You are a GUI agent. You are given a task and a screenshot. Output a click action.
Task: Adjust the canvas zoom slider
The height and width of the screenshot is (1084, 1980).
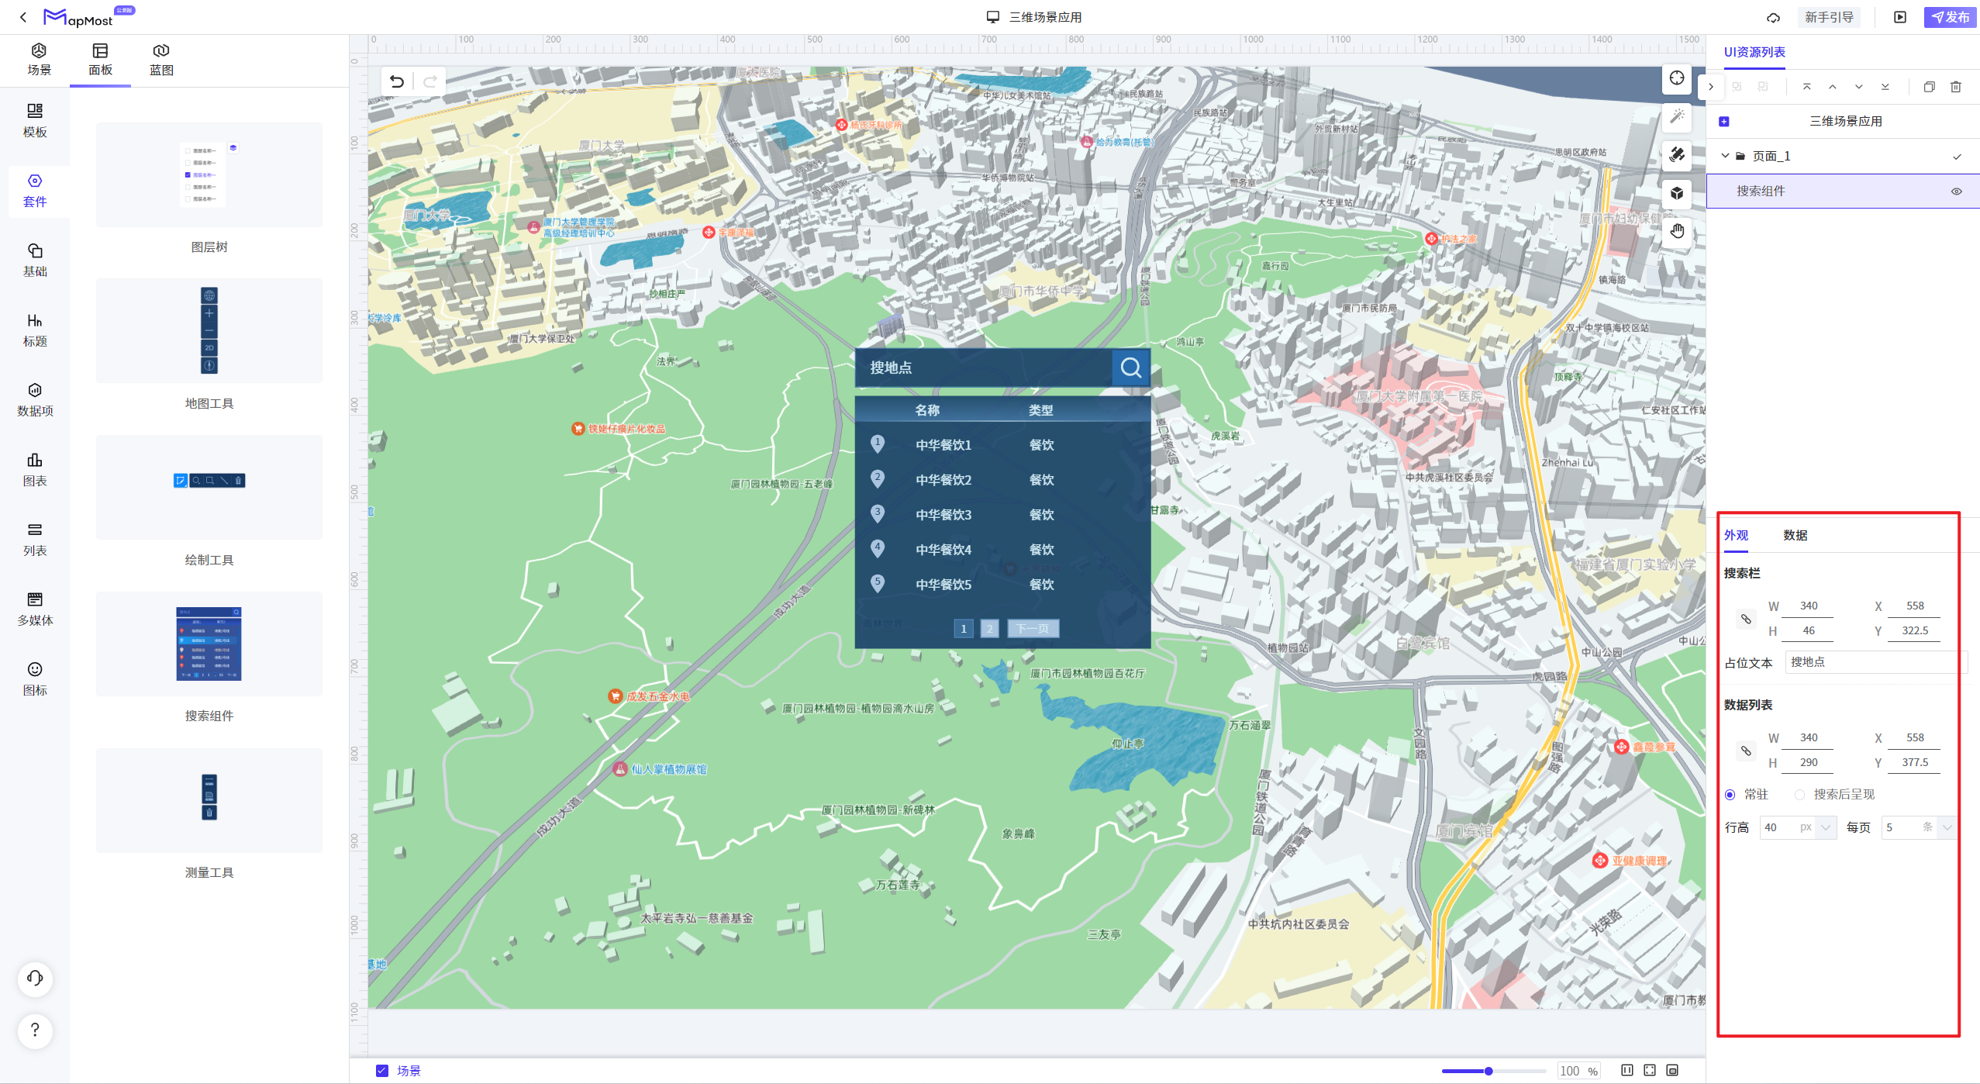pos(1488,1071)
